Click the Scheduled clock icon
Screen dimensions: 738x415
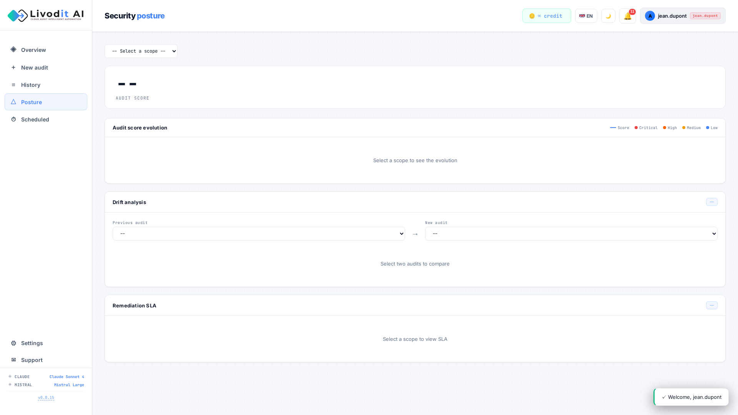[13, 120]
